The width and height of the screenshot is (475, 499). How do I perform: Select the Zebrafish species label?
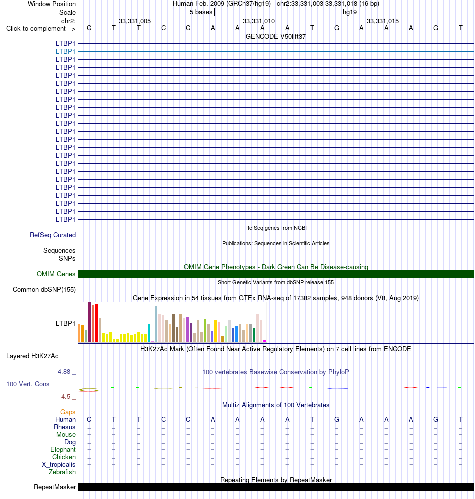pos(62,472)
